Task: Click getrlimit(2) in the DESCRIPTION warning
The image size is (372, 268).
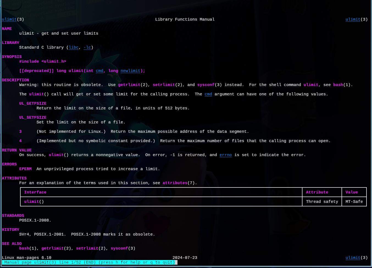Action: point(134,85)
